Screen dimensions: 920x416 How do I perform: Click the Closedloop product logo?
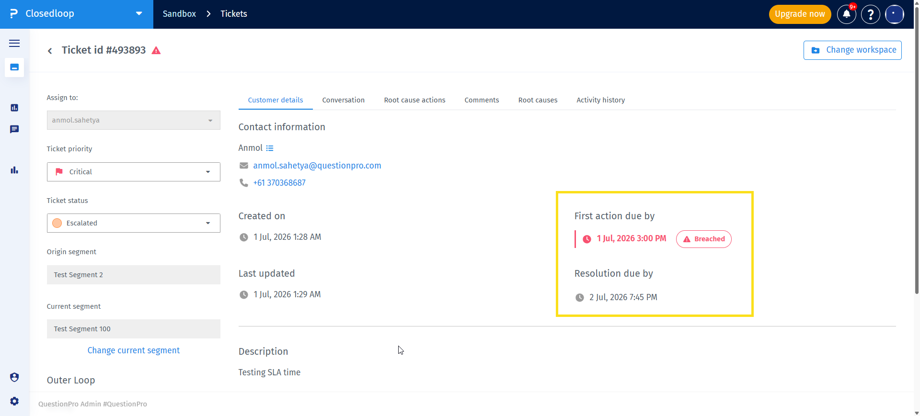pos(14,13)
